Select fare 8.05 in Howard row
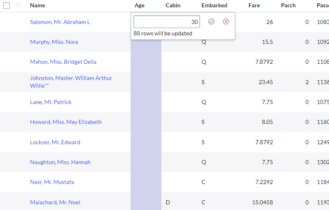Viewport: 329px width, 210px height. point(267,122)
